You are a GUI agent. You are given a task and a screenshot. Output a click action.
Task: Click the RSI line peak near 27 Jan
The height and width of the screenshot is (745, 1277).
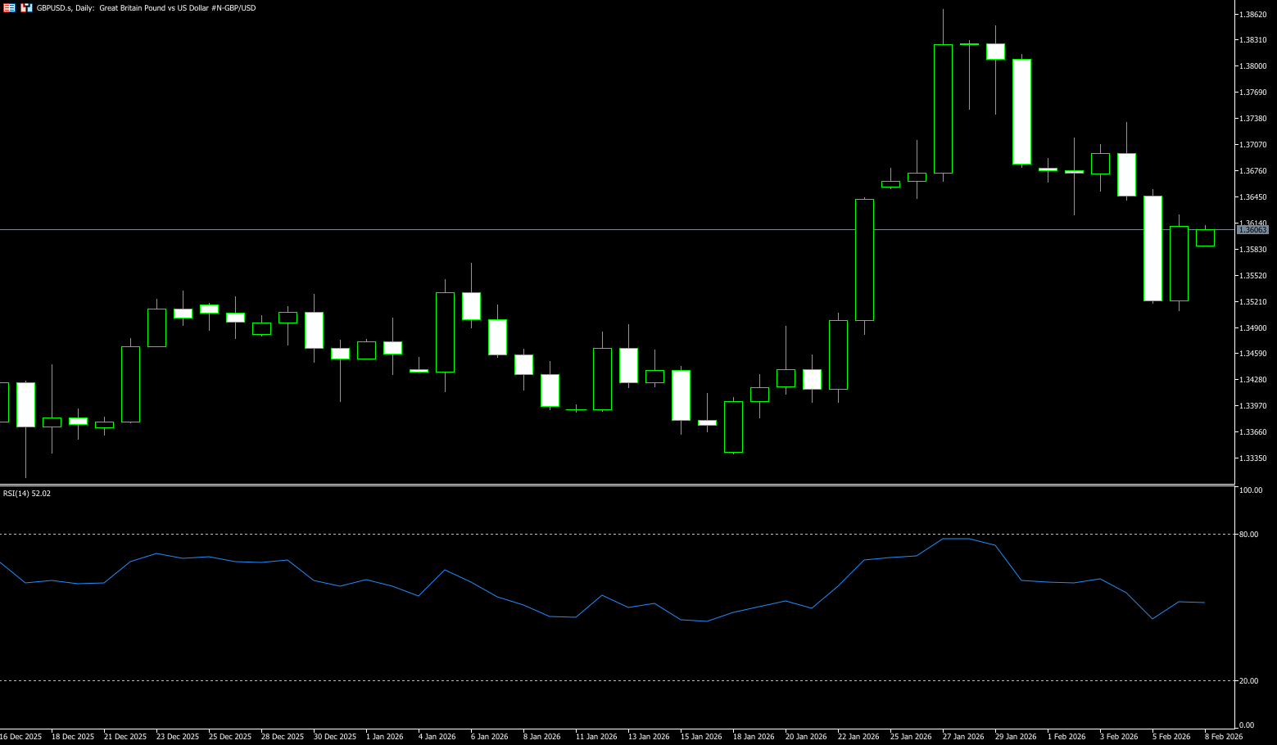pos(956,539)
